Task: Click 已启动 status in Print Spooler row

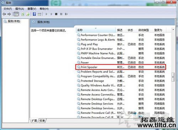Action: pos(132,67)
